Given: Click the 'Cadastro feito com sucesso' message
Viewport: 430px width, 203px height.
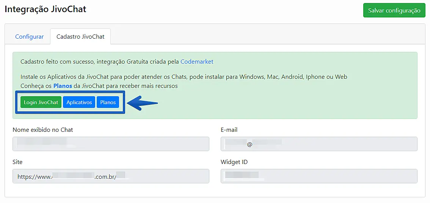Looking at the screenshot, I should coord(117,62).
